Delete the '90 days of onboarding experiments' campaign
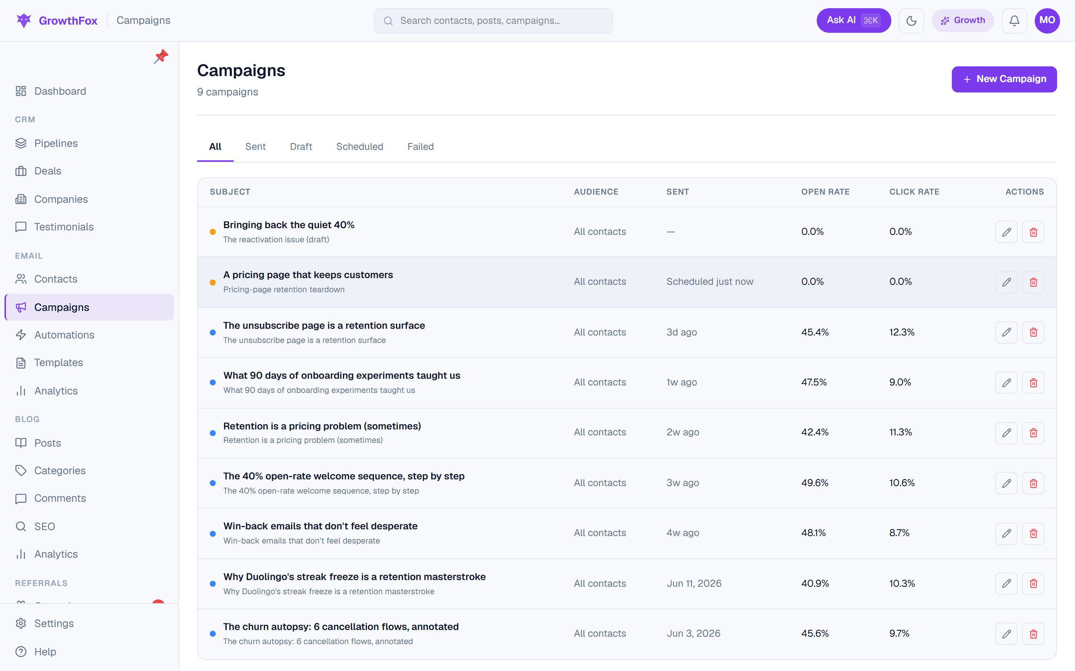1075x671 pixels. (1033, 382)
